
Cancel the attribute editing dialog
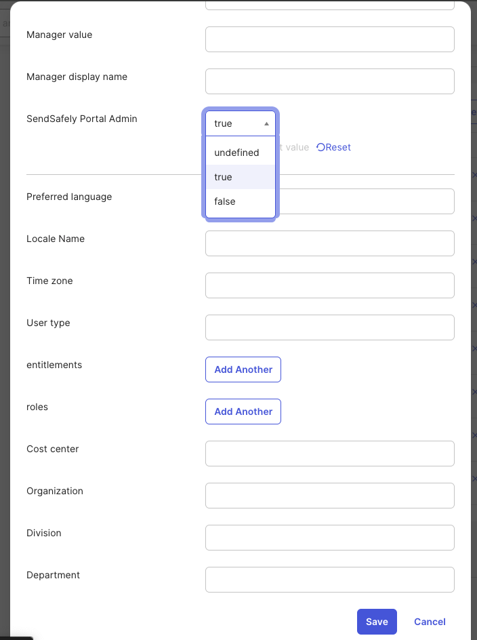[x=430, y=622]
